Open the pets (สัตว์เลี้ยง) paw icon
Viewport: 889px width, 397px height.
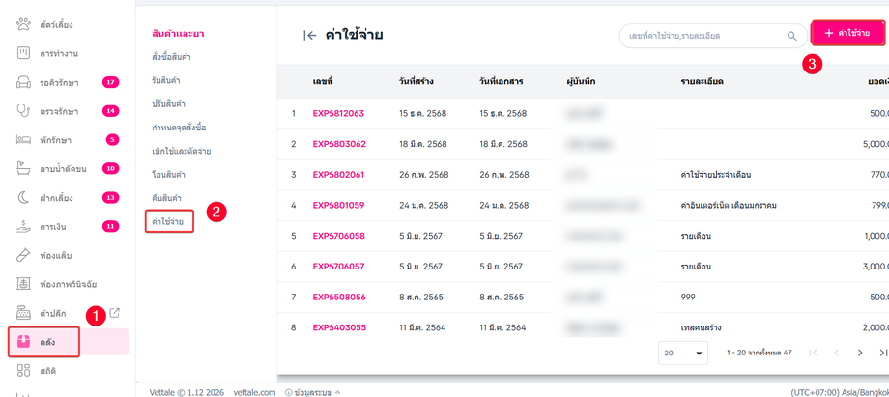tap(23, 24)
